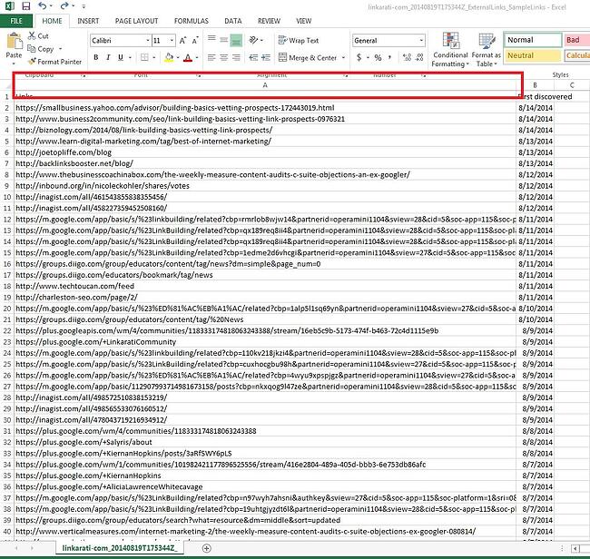The width and height of the screenshot is (590, 559).
Task: Activate the Format Painter
Action: pyautogui.click(x=55, y=62)
